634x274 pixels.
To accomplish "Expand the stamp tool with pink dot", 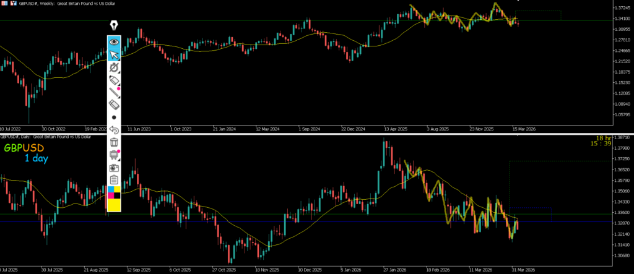I will coord(114,155).
